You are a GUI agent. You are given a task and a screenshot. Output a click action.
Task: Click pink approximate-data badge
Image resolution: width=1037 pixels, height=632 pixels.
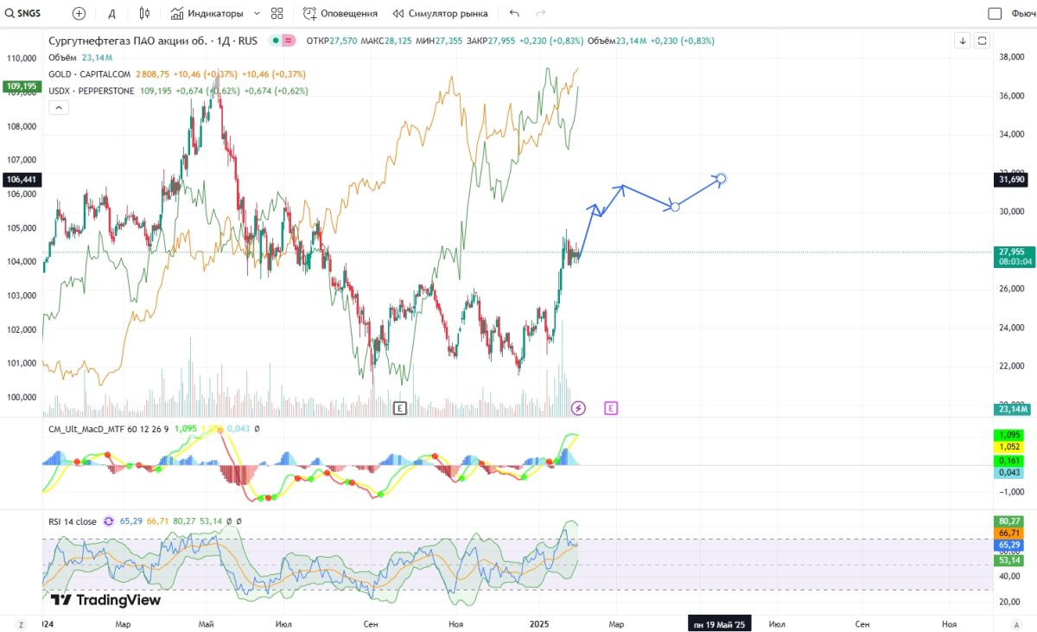click(289, 41)
